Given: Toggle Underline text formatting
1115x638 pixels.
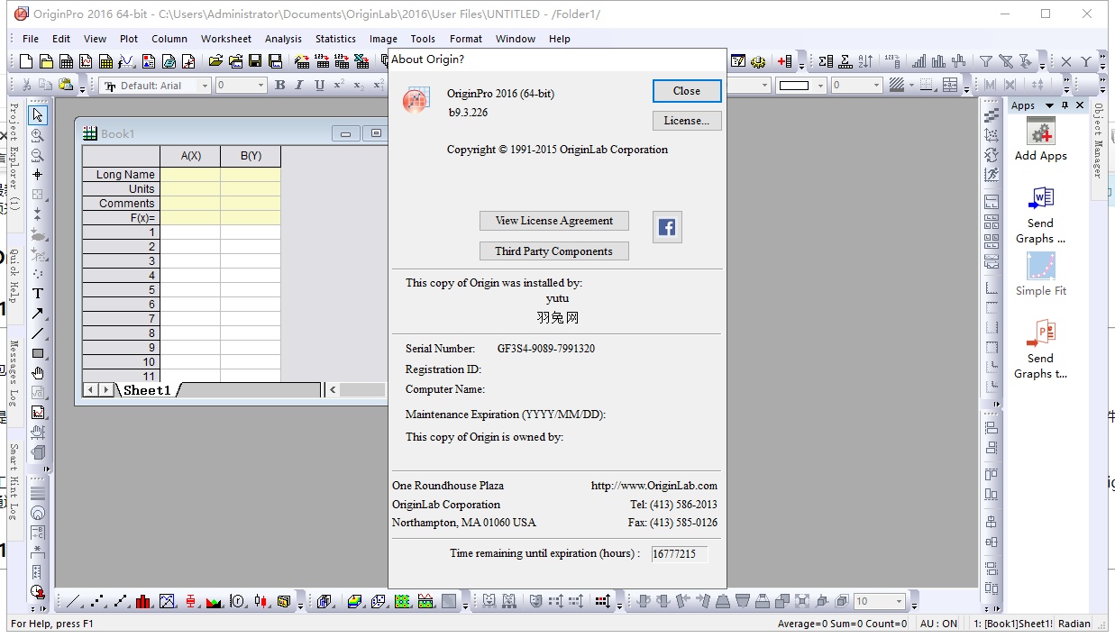Looking at the screenshot, I should coord(319,86).
